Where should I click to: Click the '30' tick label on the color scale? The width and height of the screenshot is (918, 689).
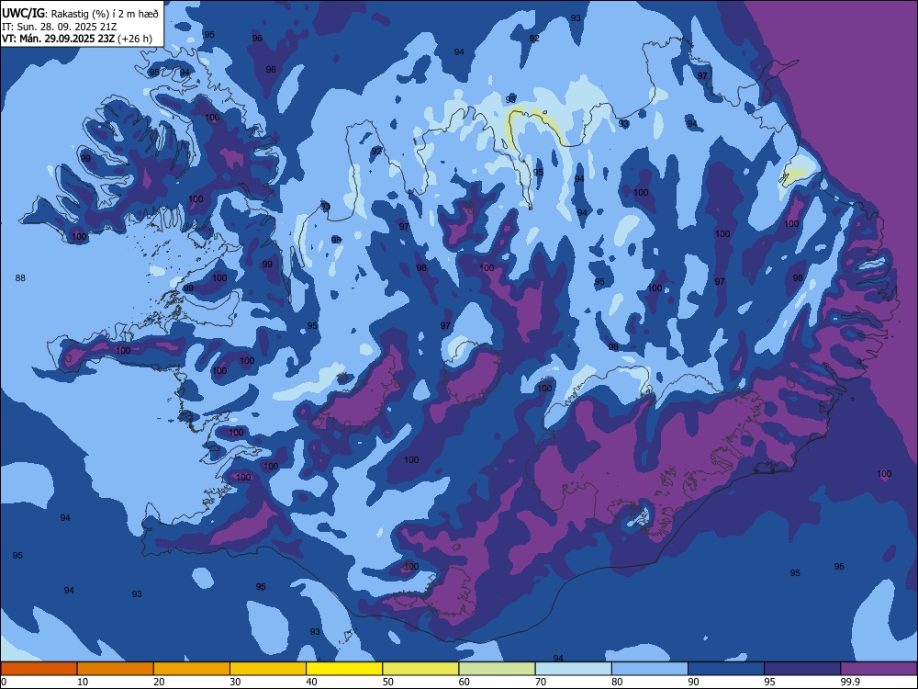click(x=235, y=682)
